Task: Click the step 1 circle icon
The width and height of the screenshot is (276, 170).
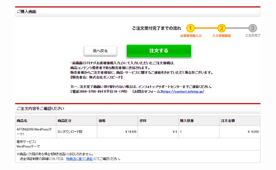Action: (x=191, y=28)
